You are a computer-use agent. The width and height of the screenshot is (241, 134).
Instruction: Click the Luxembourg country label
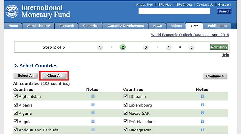(140, 105)
